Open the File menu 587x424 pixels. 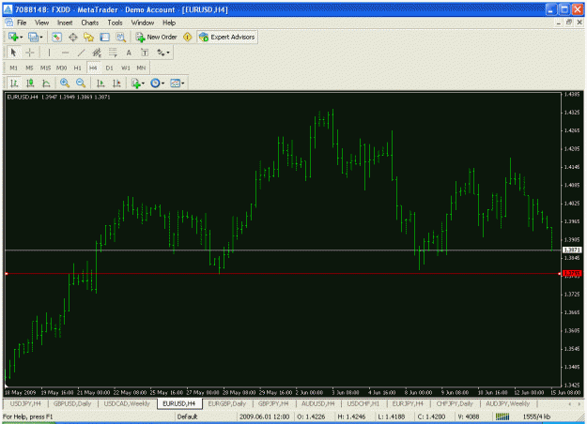[22, 23]
